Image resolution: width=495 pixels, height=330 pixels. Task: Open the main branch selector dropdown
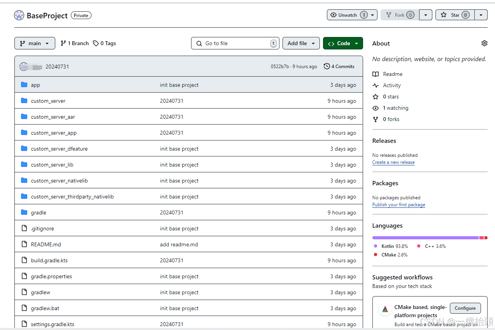click(35, 43)
